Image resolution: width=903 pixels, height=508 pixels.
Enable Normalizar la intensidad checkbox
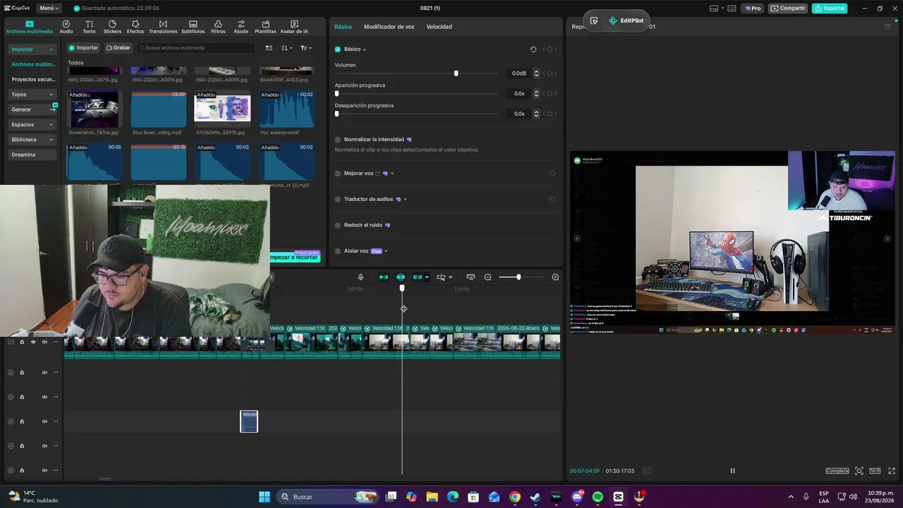337,140
